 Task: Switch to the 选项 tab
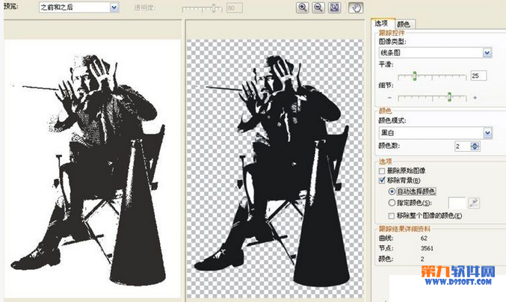tap(382, 24)
